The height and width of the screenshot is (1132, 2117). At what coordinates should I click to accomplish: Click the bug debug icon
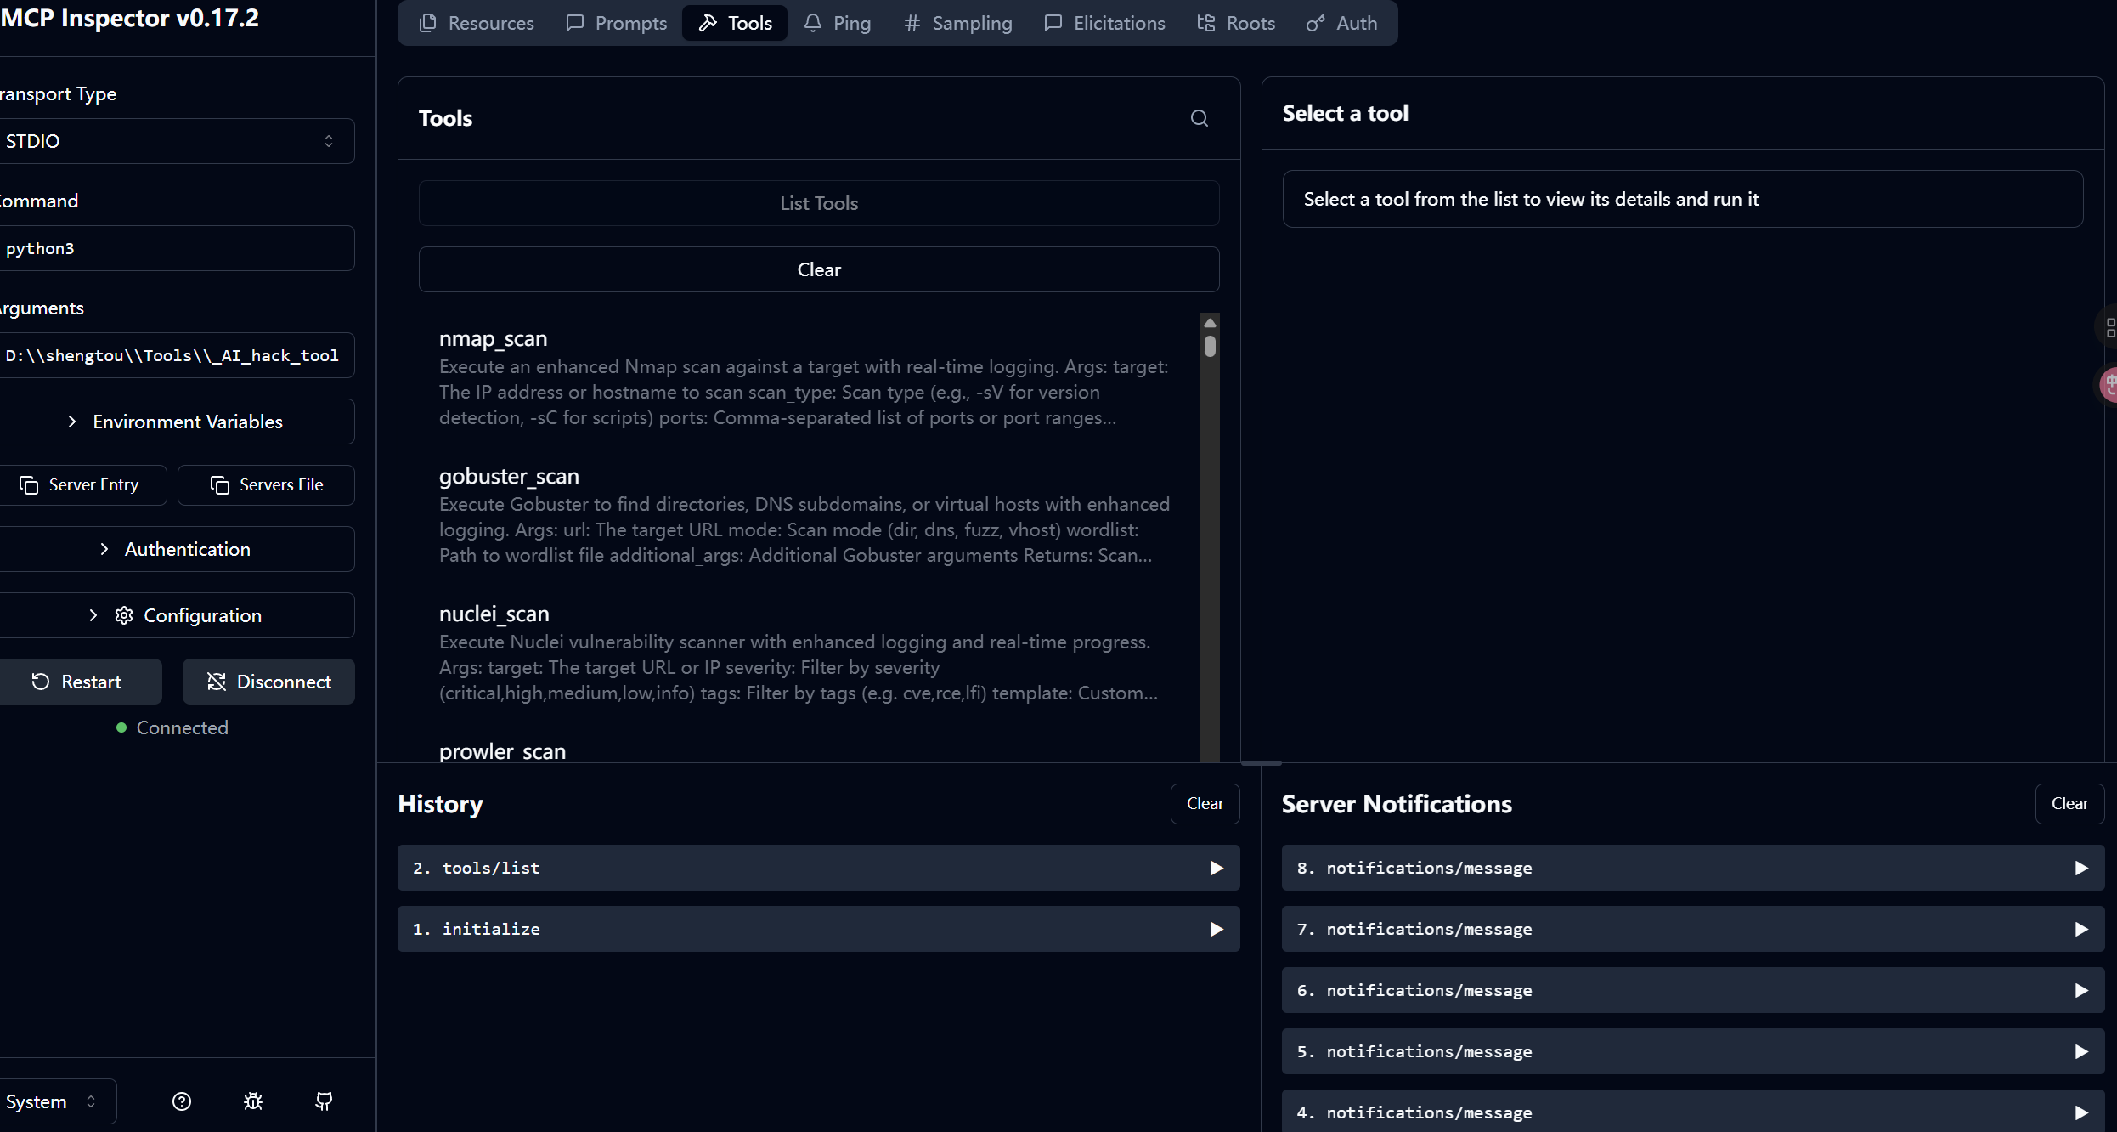[x=252, y=1101]
